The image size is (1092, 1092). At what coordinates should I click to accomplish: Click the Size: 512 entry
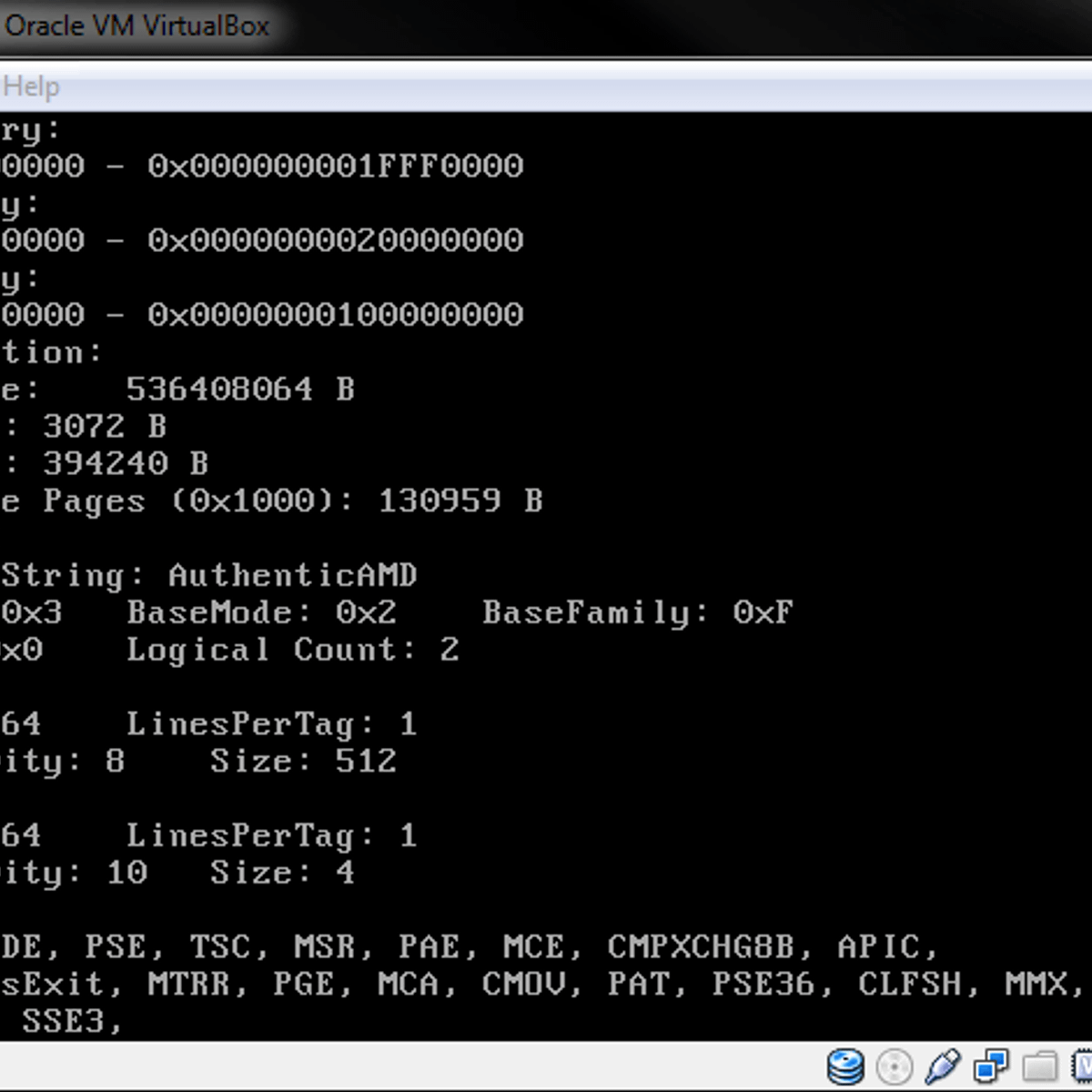(303, 762)
